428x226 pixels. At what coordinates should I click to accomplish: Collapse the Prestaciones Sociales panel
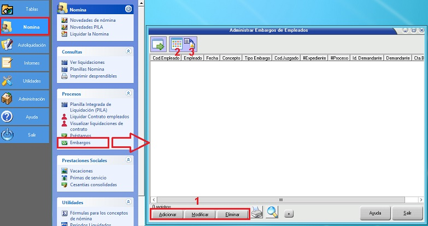coord(128,160)
